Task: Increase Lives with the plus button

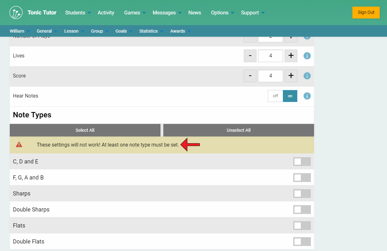Action: tap(291, 56)
